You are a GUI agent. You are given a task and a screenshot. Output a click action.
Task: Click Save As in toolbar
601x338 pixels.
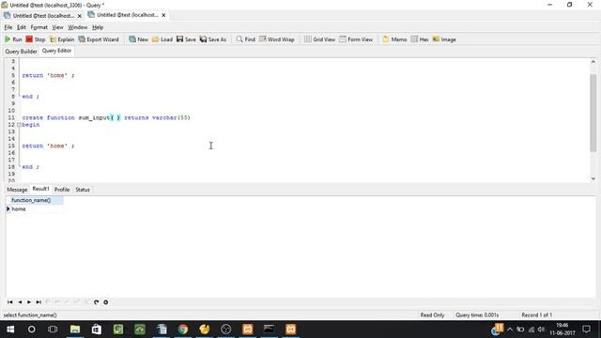(x=213, y=39)
